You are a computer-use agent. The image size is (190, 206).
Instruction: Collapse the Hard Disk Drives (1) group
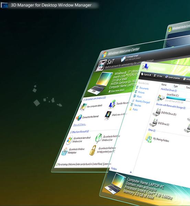169,90
